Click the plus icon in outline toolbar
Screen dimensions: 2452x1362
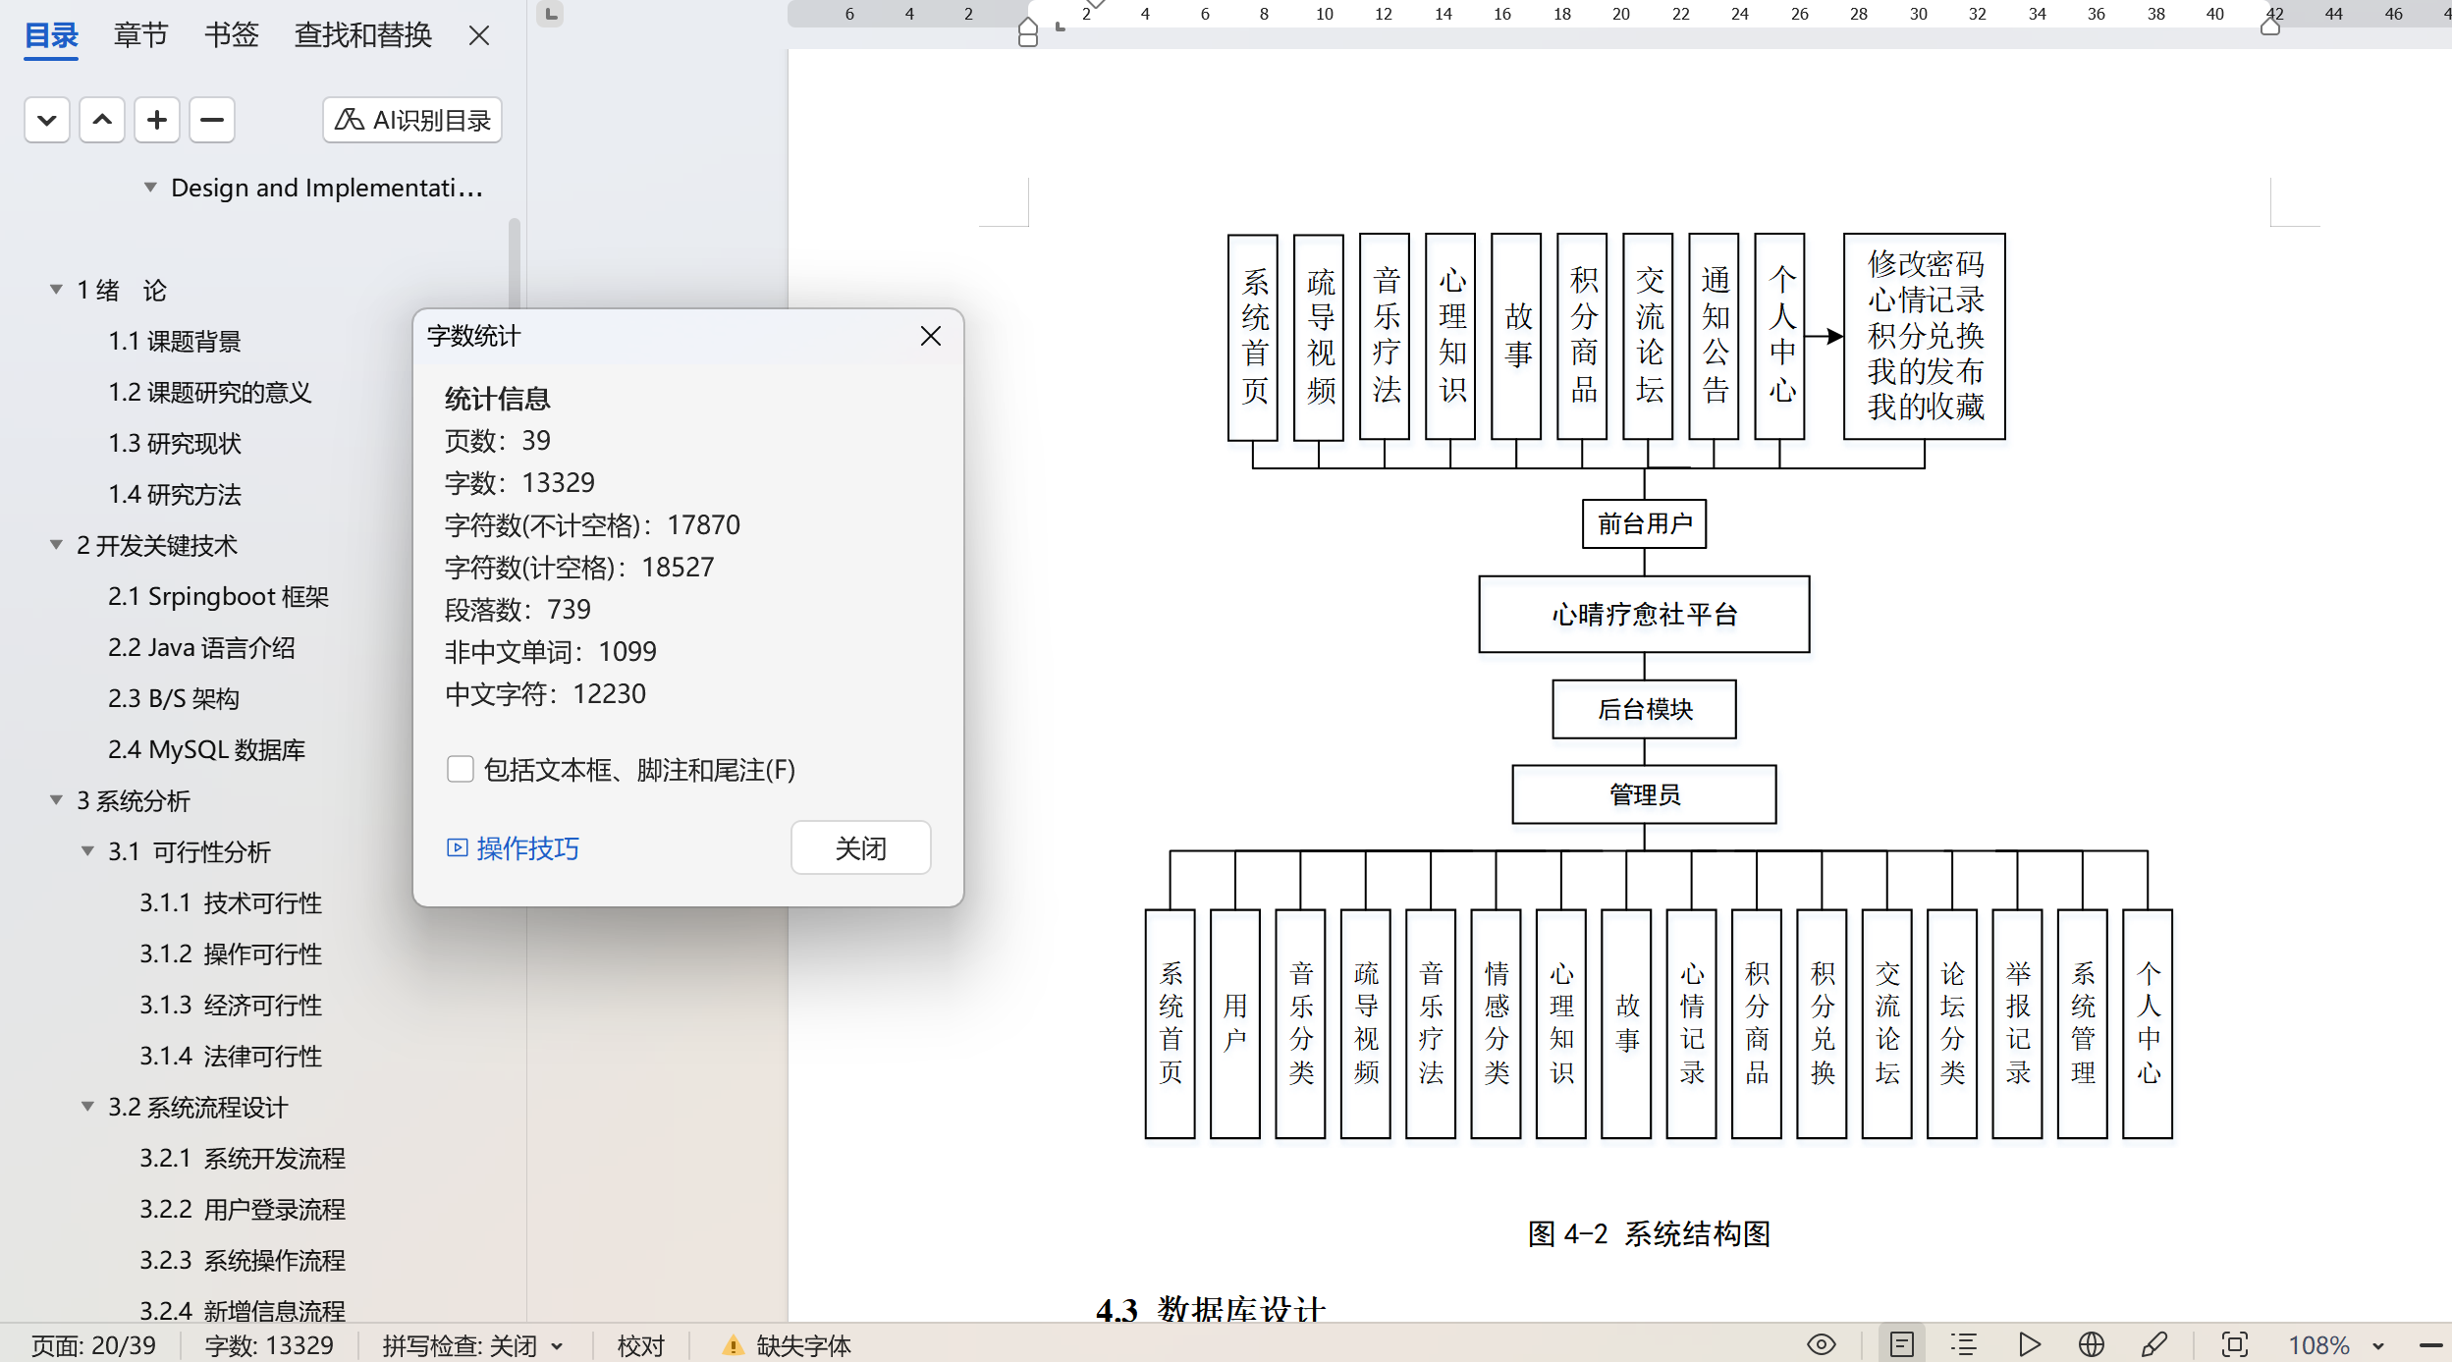(x=156, y=120)
